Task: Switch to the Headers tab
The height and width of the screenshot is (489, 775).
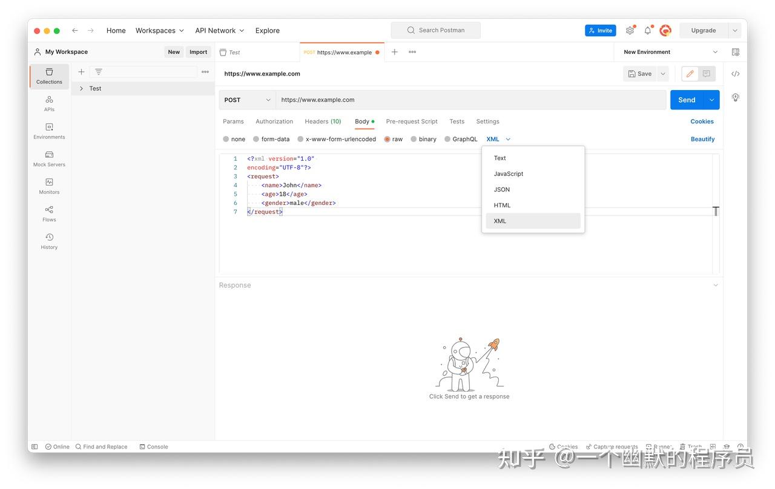Action: 323,121
